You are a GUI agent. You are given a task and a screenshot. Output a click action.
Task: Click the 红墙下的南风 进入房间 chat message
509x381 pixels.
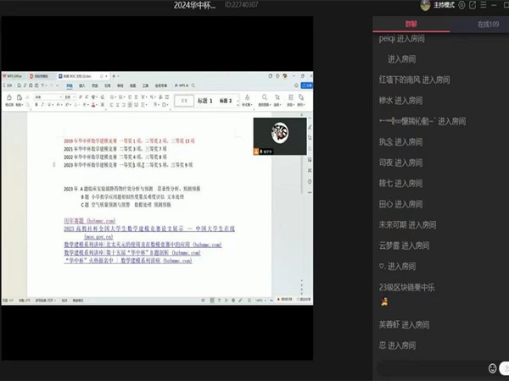414,80
